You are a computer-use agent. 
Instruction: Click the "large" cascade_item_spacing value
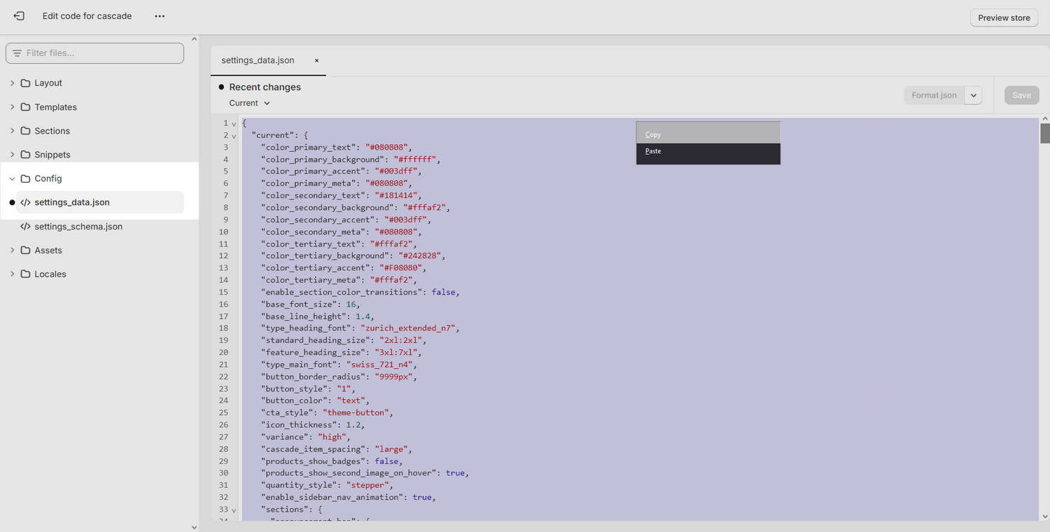(392, 449)
